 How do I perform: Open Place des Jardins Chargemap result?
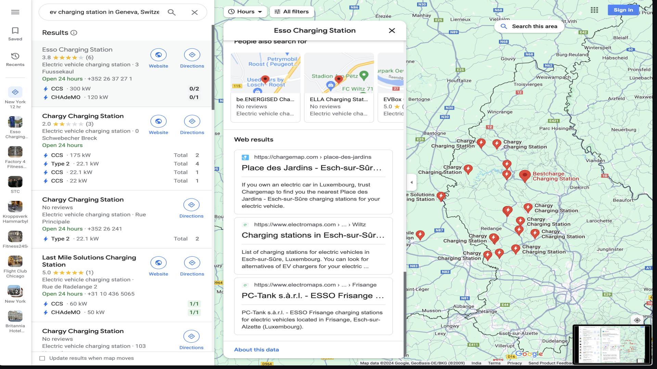tap(313, 182)
